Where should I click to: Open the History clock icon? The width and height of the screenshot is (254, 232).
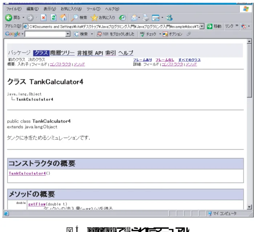(x=122, y=18)
